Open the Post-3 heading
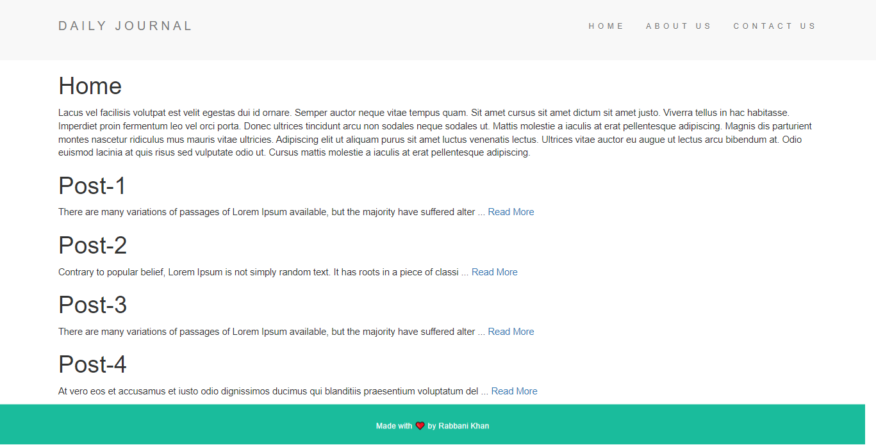This screenshot has height=445, width=876. [92, 305]
